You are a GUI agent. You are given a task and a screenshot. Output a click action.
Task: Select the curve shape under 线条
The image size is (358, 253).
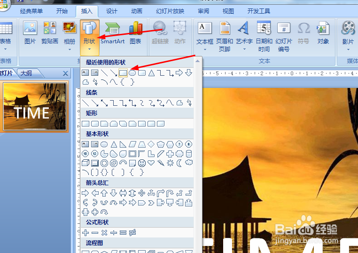[170, 103]
